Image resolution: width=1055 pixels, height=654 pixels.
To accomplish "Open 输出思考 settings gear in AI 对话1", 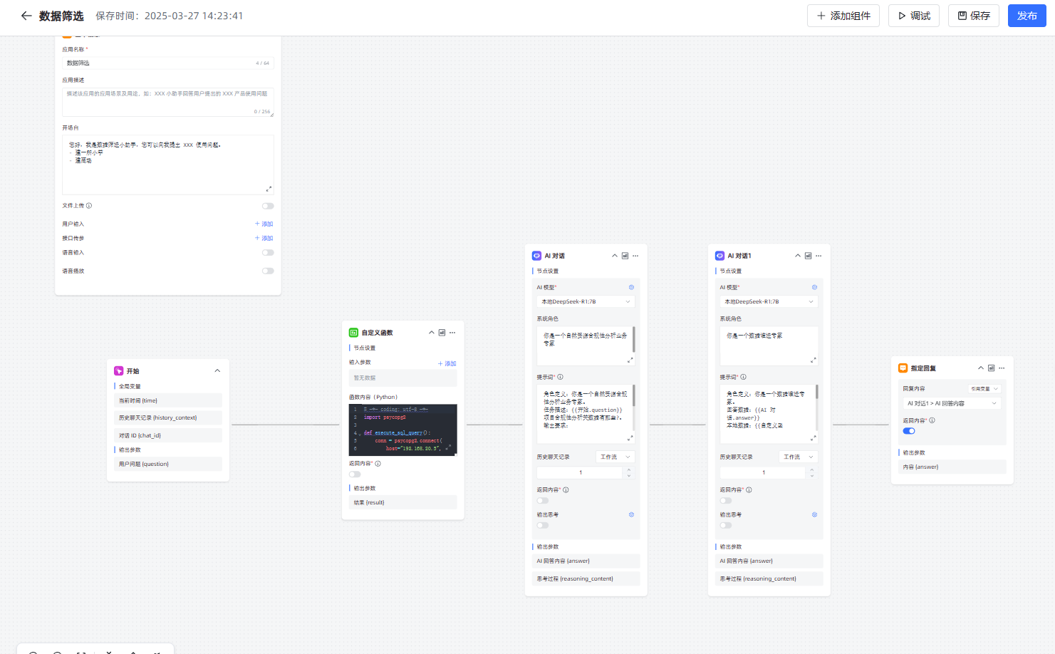I will pyautogui.click(x=814, y=514).
